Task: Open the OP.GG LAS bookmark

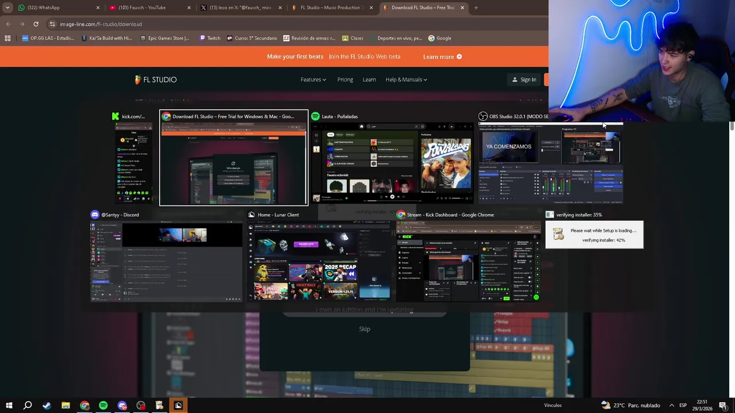Action: (48, 38)
